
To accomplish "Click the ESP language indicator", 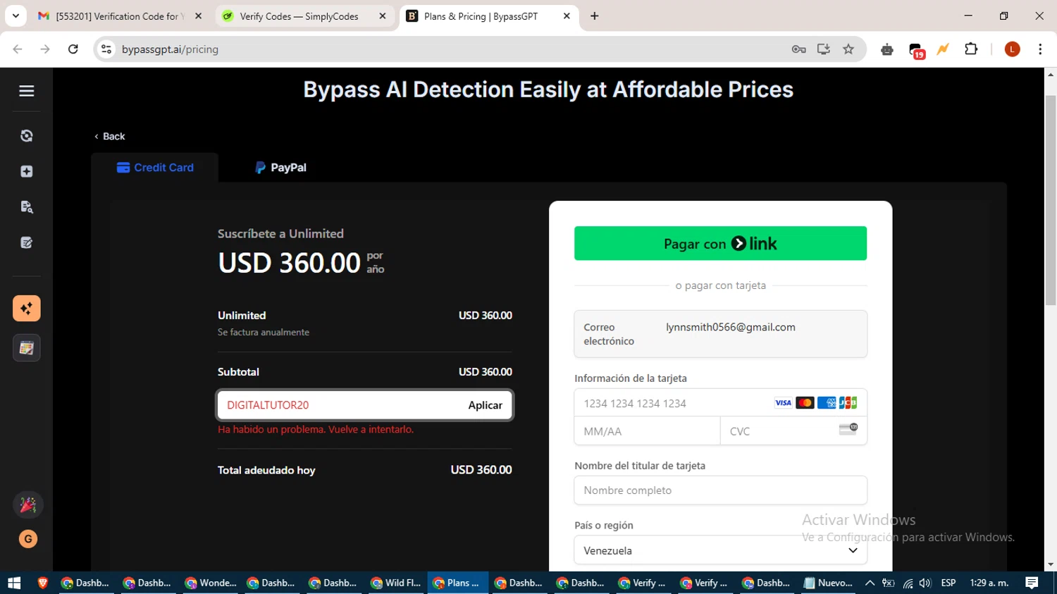I will [x=948, y=583].
